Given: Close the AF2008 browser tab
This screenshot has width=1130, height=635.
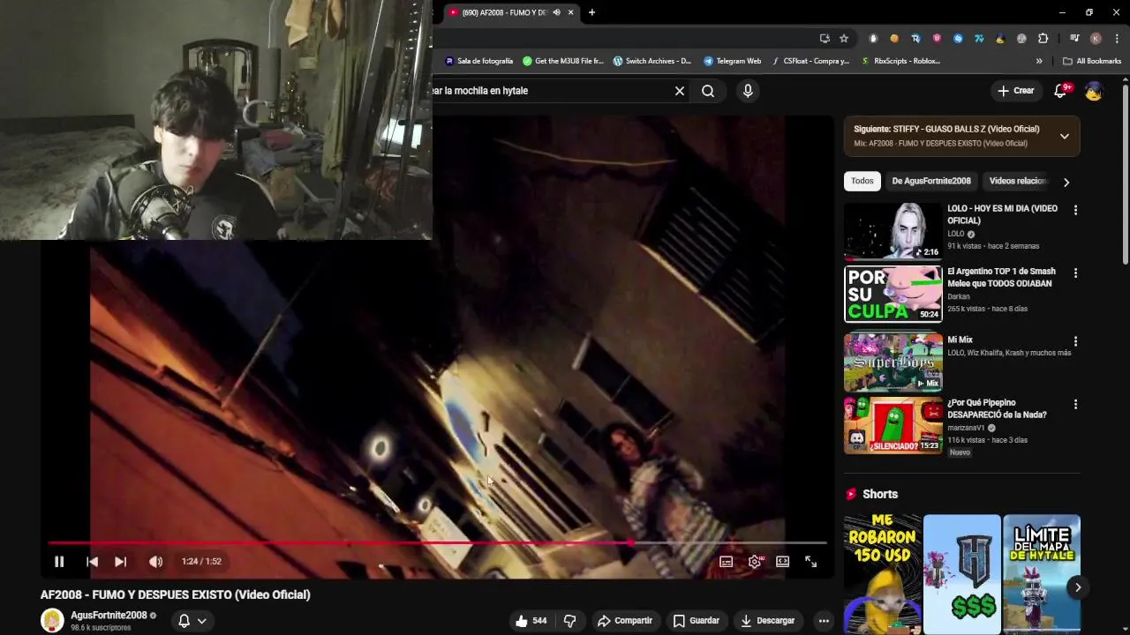Looking at the screenshot, I should pos(570,12).
